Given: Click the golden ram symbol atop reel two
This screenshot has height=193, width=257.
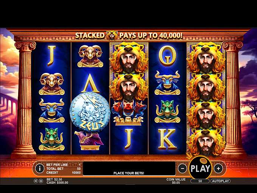Looking at the screenshot, I should pyautogui.click(x=90, y=56).
